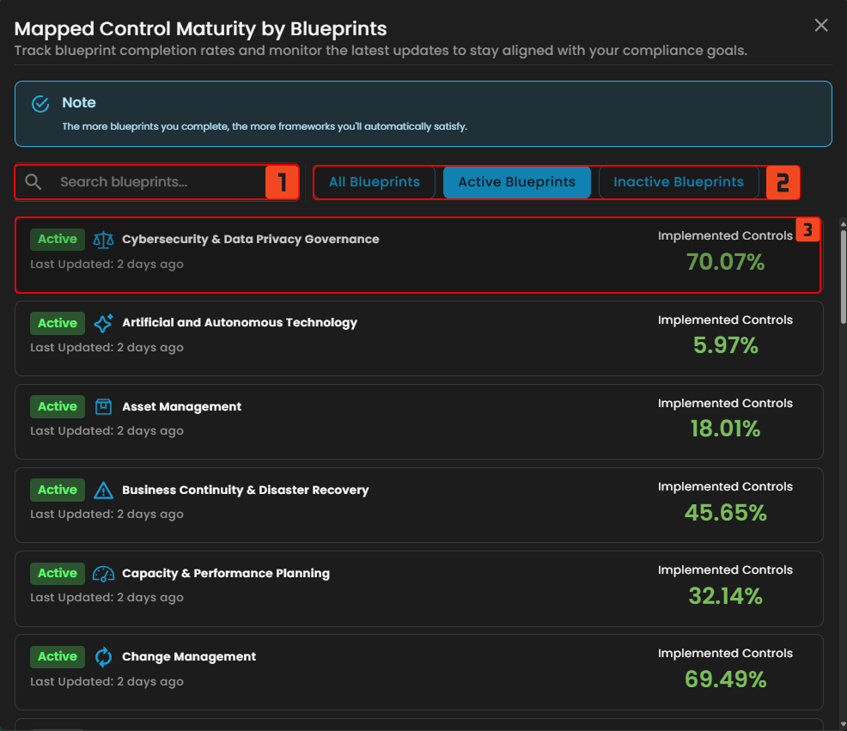Type in the Search blueprints field
Screen dimensions: 847x731
(x=155, y=182)
